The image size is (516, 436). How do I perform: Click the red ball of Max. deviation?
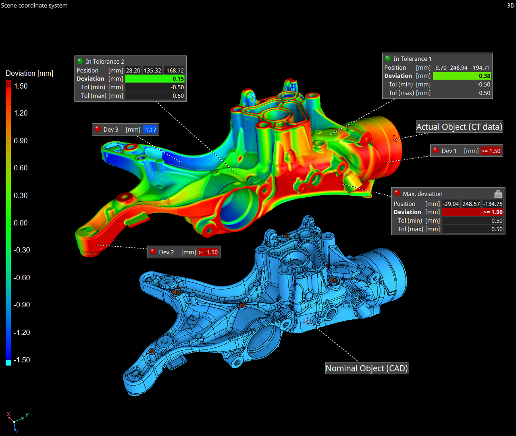[397, 194]
